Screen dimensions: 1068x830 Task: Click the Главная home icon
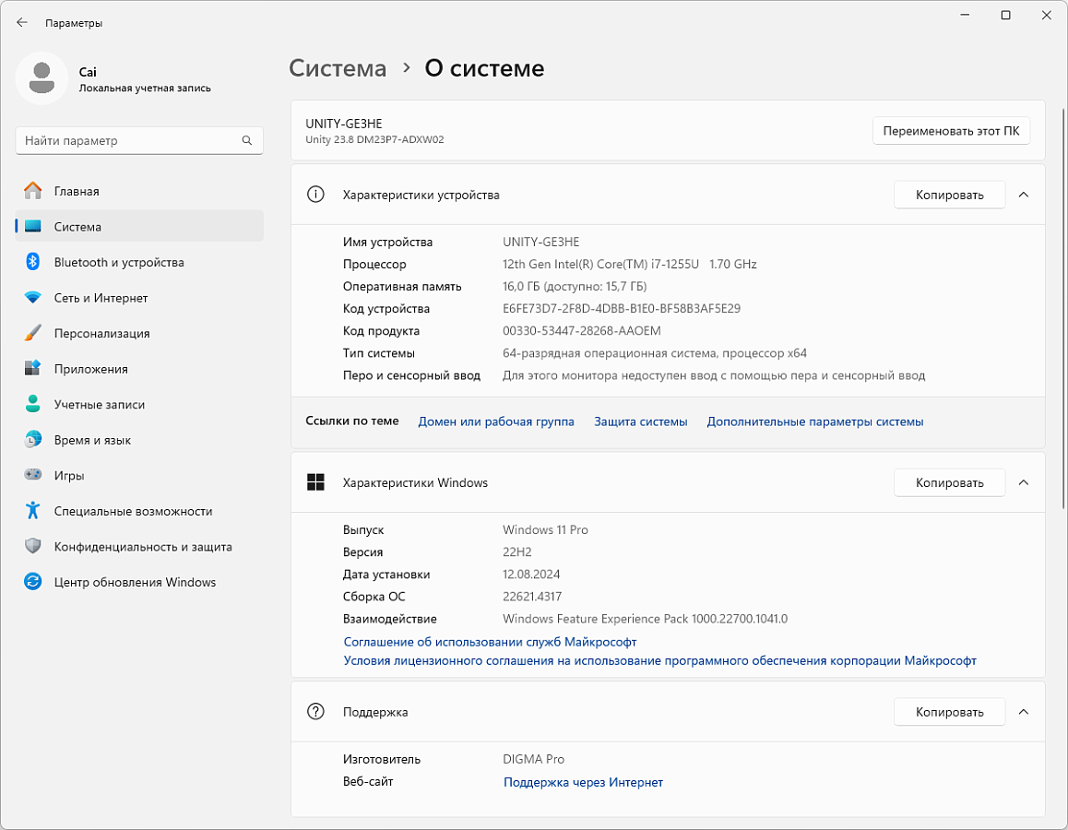point(32,191)
